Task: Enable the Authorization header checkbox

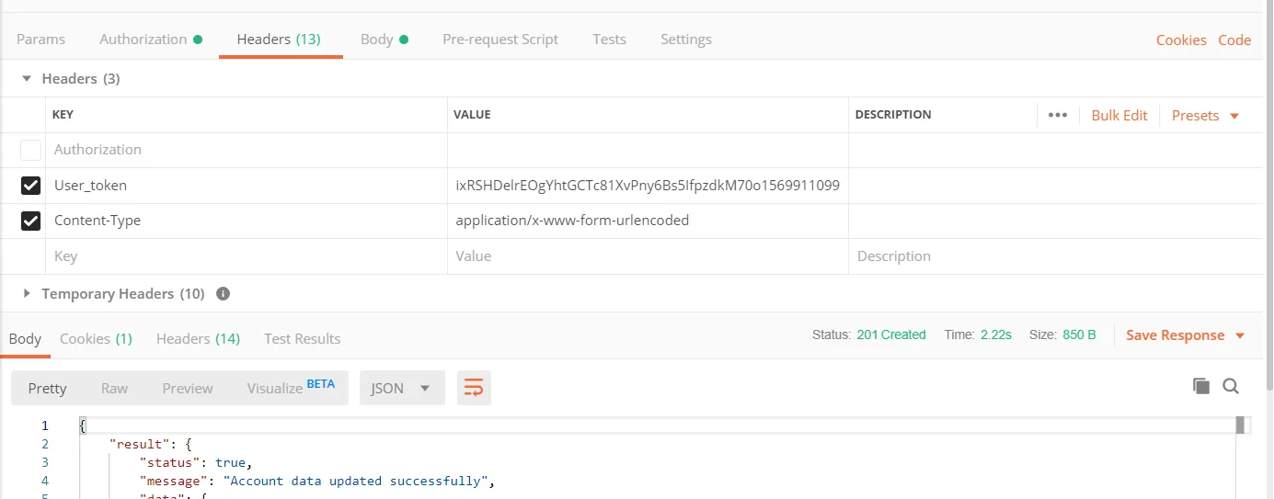Action: (30, 150)
